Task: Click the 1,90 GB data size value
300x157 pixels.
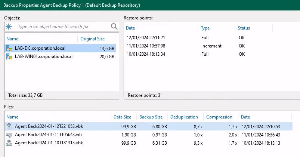Action: point(129,135)
